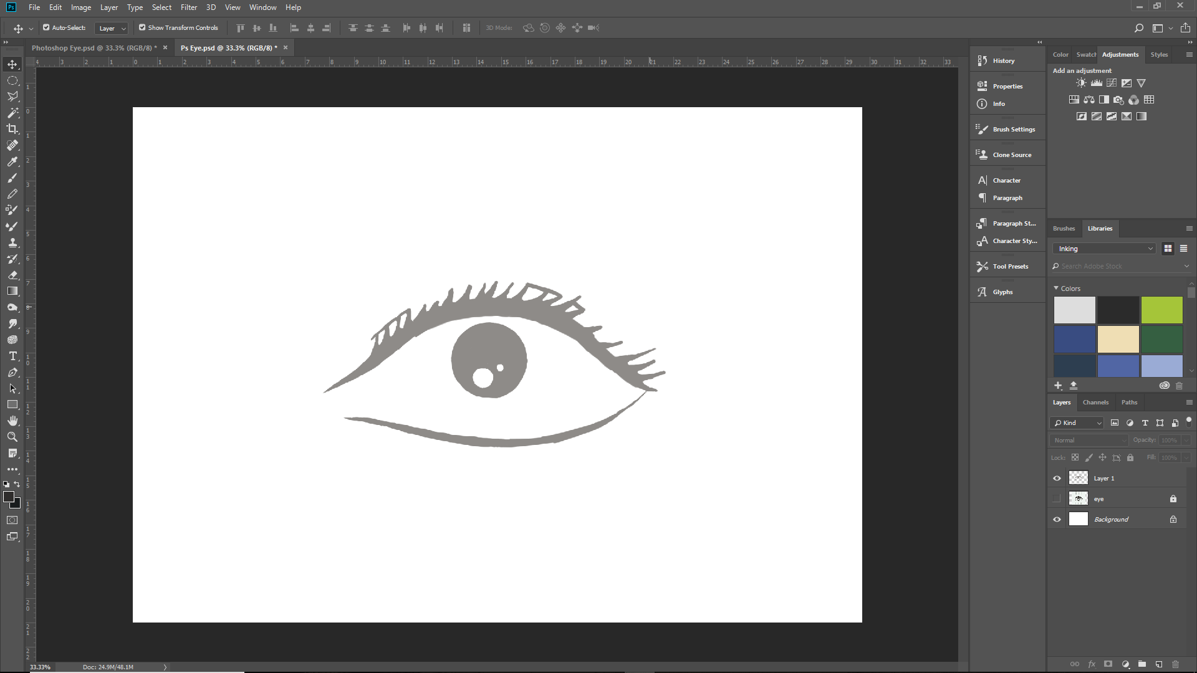Select the Magic Wand tool
Viewport: 1197px width, 673px height.
pos(12,113)
